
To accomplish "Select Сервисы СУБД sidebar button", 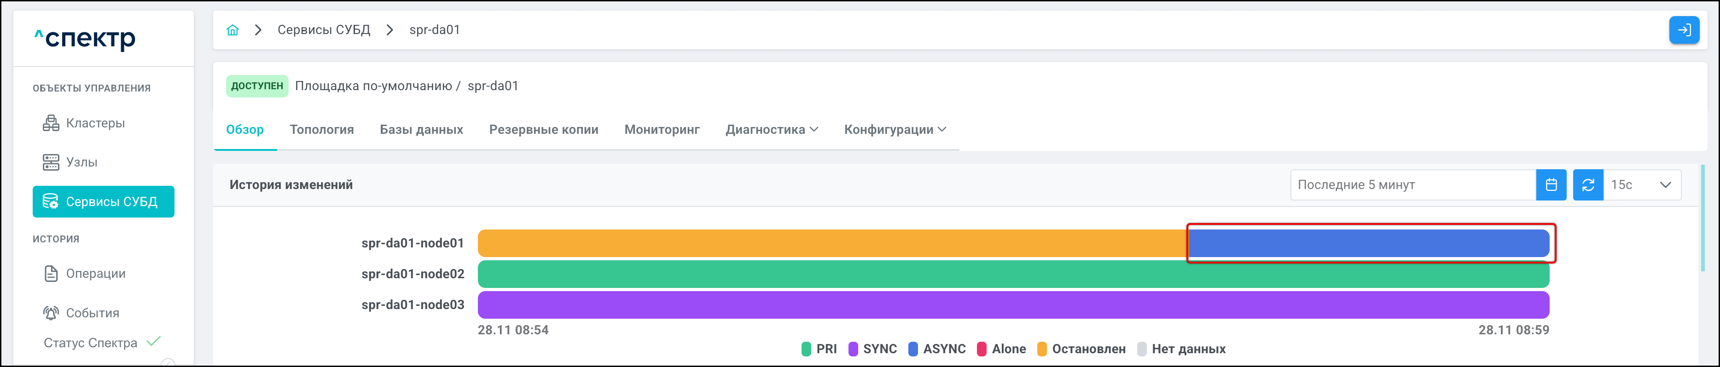I will [104, 201].
